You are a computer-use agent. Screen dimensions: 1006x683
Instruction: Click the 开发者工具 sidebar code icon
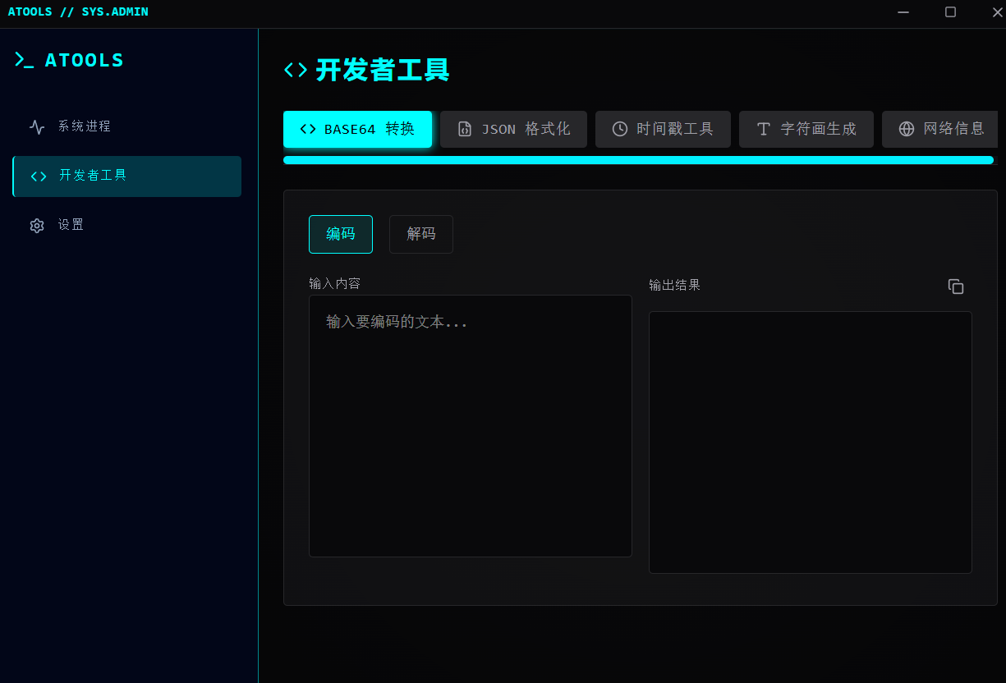[x=39, y=176]
